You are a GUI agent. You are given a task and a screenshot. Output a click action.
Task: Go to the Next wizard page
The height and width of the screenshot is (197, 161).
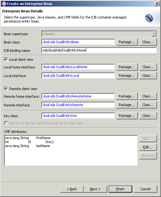[x=95, y=189]
